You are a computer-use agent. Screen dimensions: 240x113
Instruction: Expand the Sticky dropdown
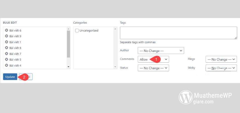pos(221,68)
